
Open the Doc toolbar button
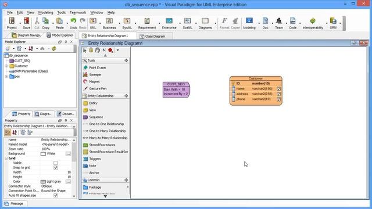point(265,23)
